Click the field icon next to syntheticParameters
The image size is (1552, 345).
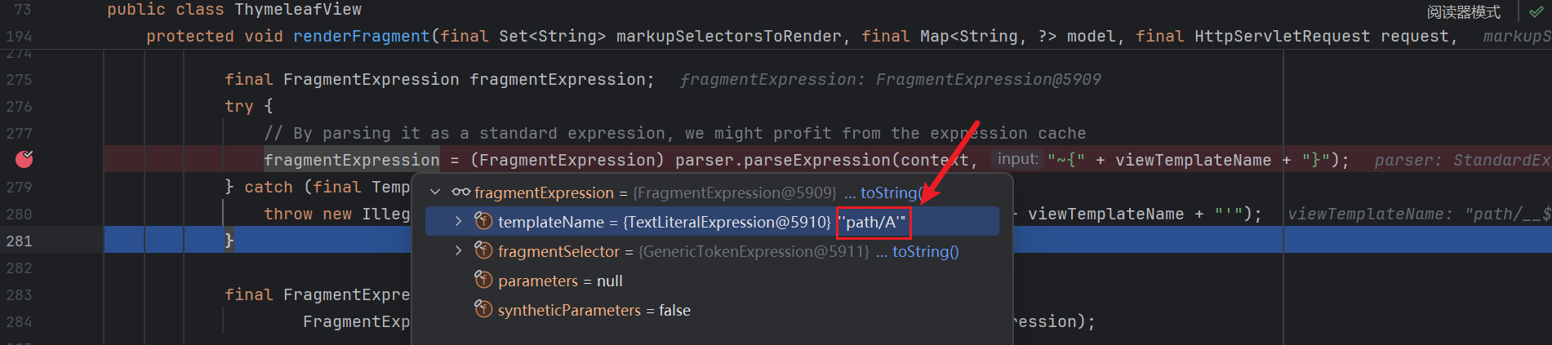click(x=483, y=310)
